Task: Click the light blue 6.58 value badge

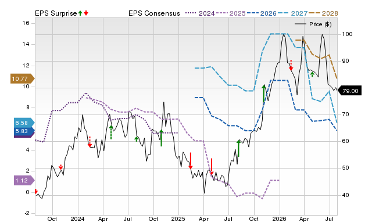Action: 24,123
